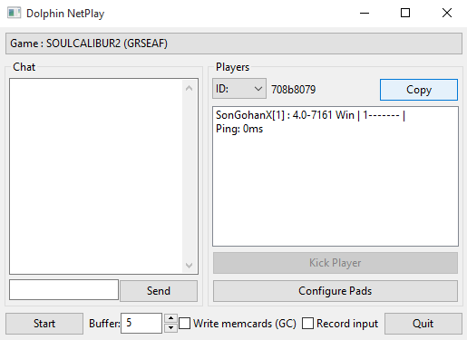
Task: Click the Ping: 0ms text
Action: pyautogui.click(x=239, y=129)
